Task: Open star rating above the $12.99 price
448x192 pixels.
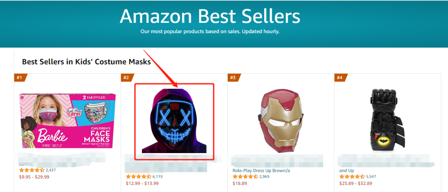Action: (138, 177)
